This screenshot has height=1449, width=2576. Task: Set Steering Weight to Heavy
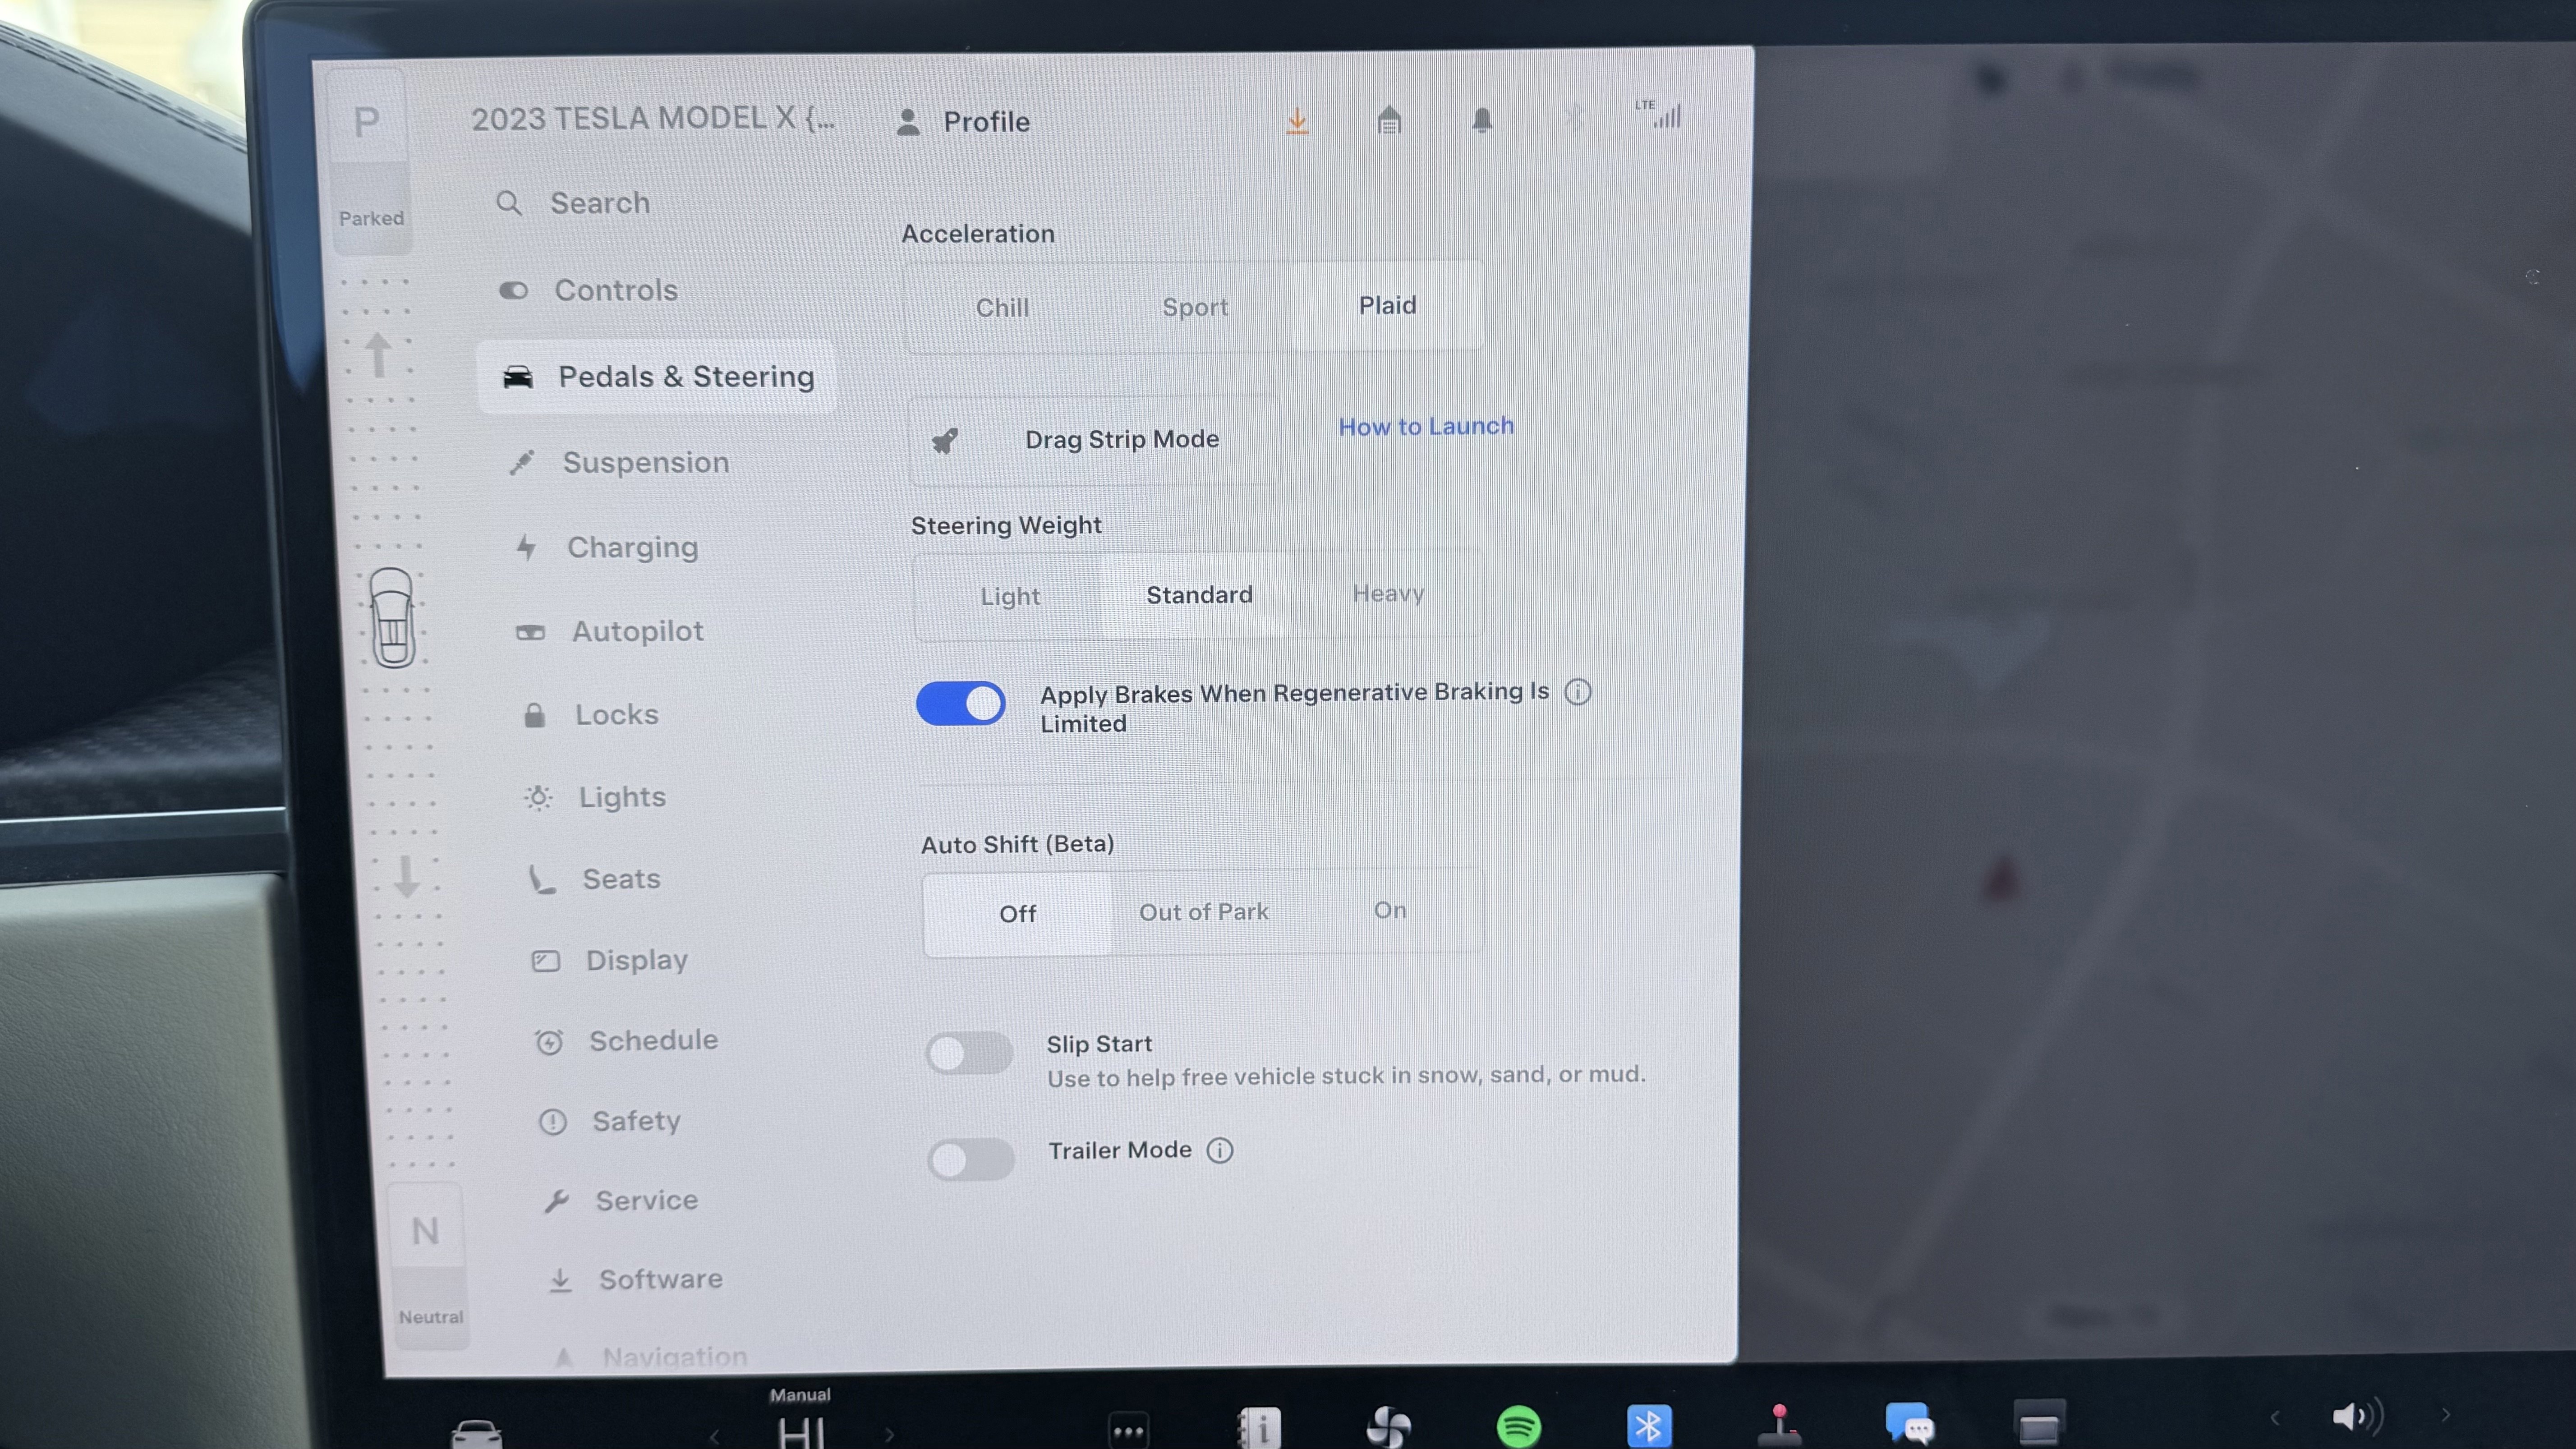point(1388,593)
